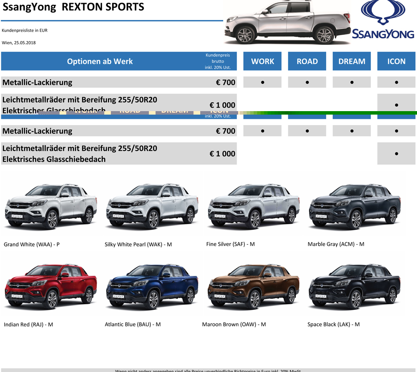Click the date "Wien, 25.05.2018"

19,43
